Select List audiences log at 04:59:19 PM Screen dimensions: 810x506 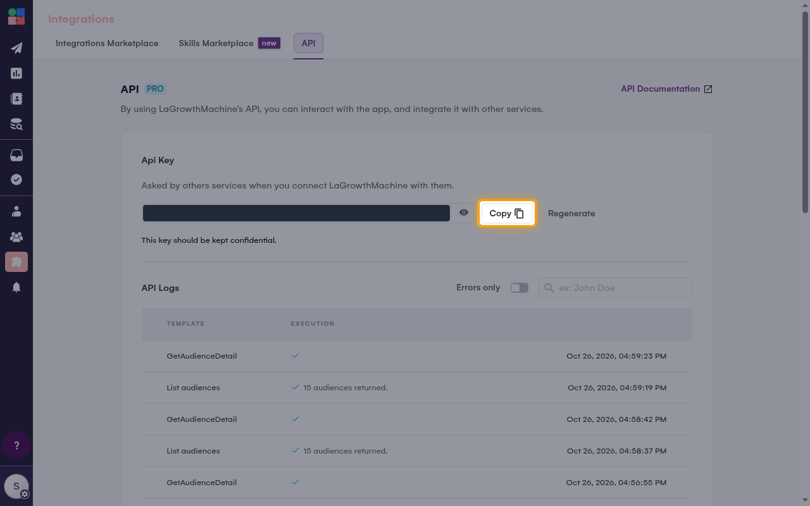point(416,388)
